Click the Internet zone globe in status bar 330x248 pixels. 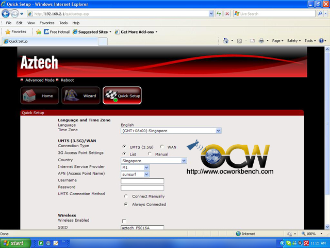(238, 234)
